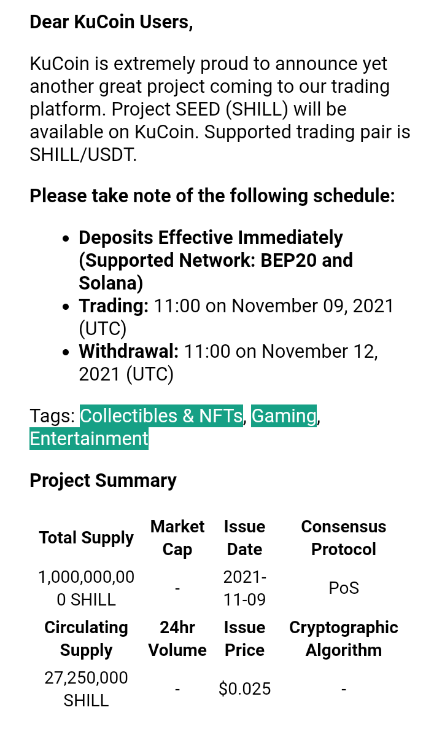Image resolution: width=442 pixels, height=734 pixels.
Task: Select the Circulating Supply header
Action: click(x=86, y=639)
